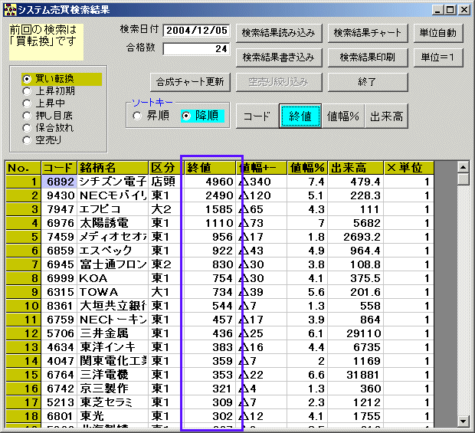Select the 東光 name cell
The image size is (475, 433).
[x=113, y=416]
